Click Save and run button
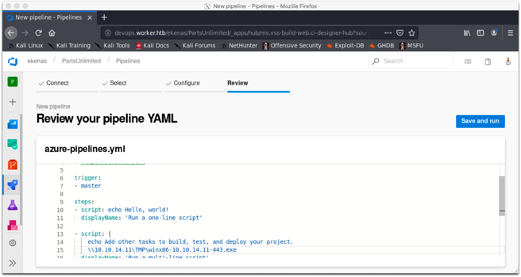This screenshot has width=521, height=277. (x=480, y=121)
